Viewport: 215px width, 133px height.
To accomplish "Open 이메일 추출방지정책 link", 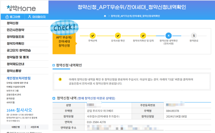I will (16, 87).
